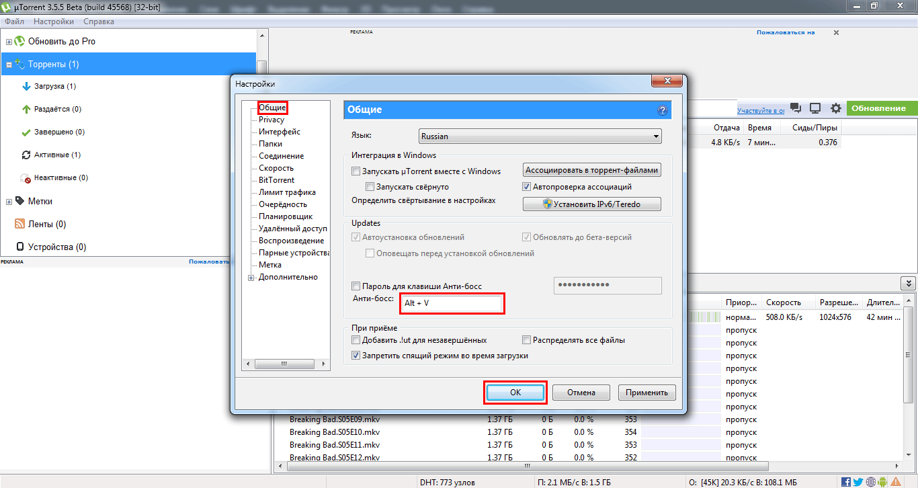The height and width of the screenshot is (488, 918).
Task: Click the help question mark in Общие header
Action: coord(662,110)
